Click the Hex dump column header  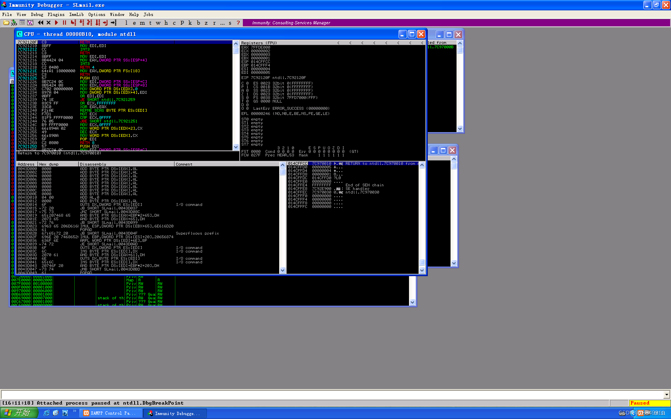point(58,164)
